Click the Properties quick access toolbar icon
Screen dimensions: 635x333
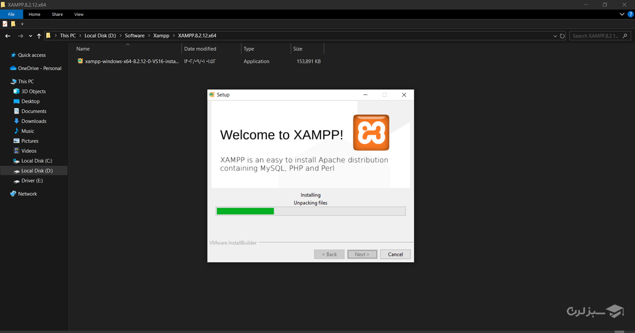coord(5,24)
